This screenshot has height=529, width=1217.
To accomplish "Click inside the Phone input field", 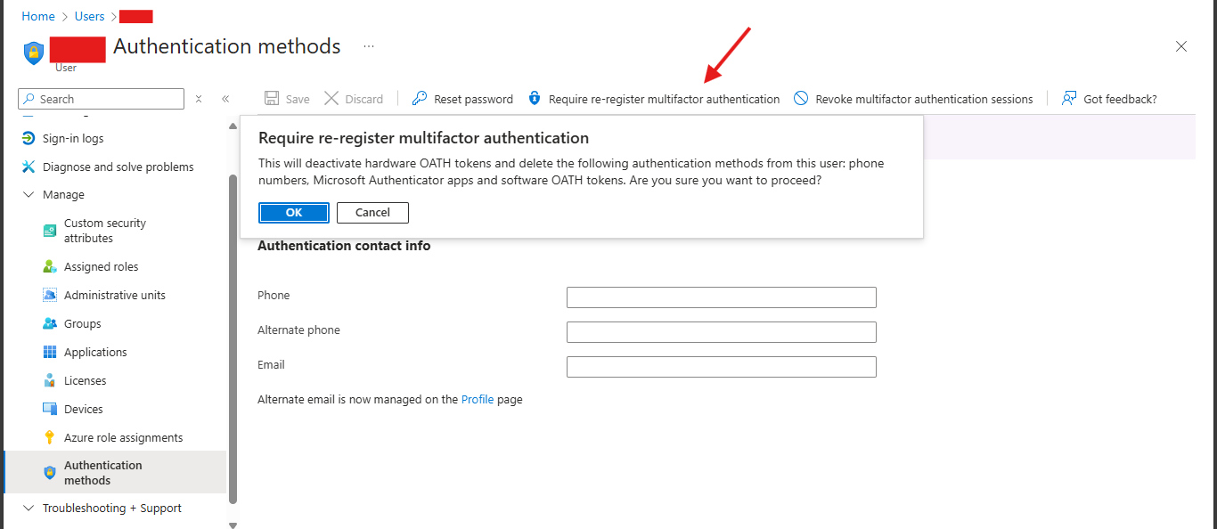I will click(x=720, y=297).
